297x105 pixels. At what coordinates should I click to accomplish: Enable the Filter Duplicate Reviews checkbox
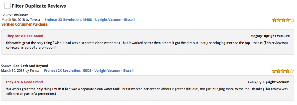point(7,6)
